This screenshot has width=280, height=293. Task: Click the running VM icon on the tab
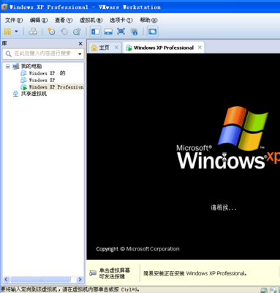tap(129, 48)
